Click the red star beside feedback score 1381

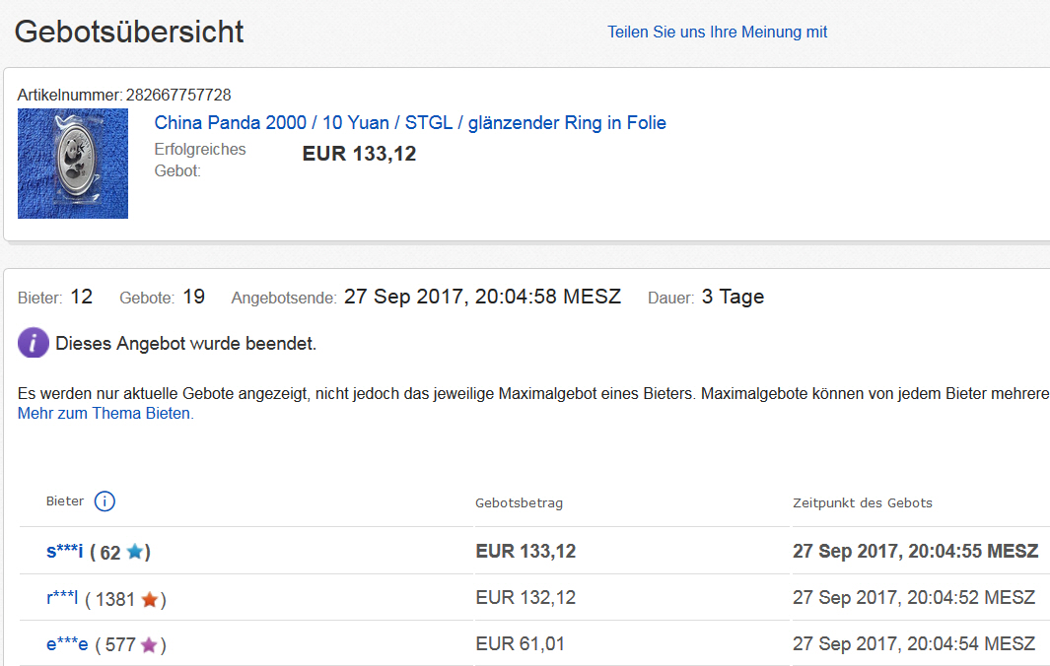[150, 599]
